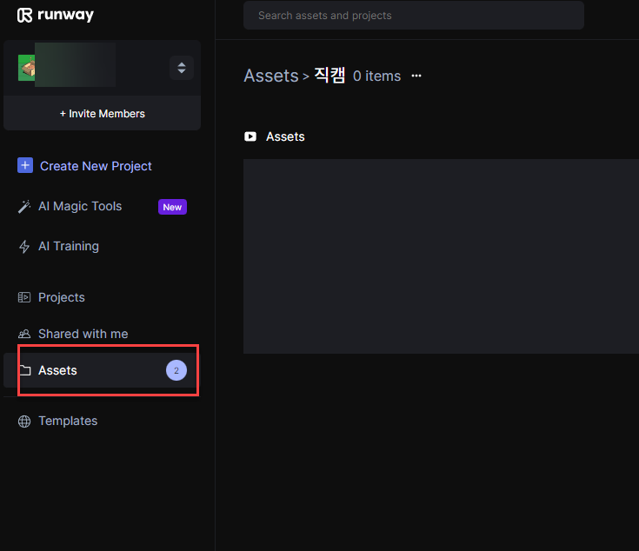Open the three-dot menu next to 0 items
Image resolution: width=639 pixels, height=551 pixels.
click(416, 76)
